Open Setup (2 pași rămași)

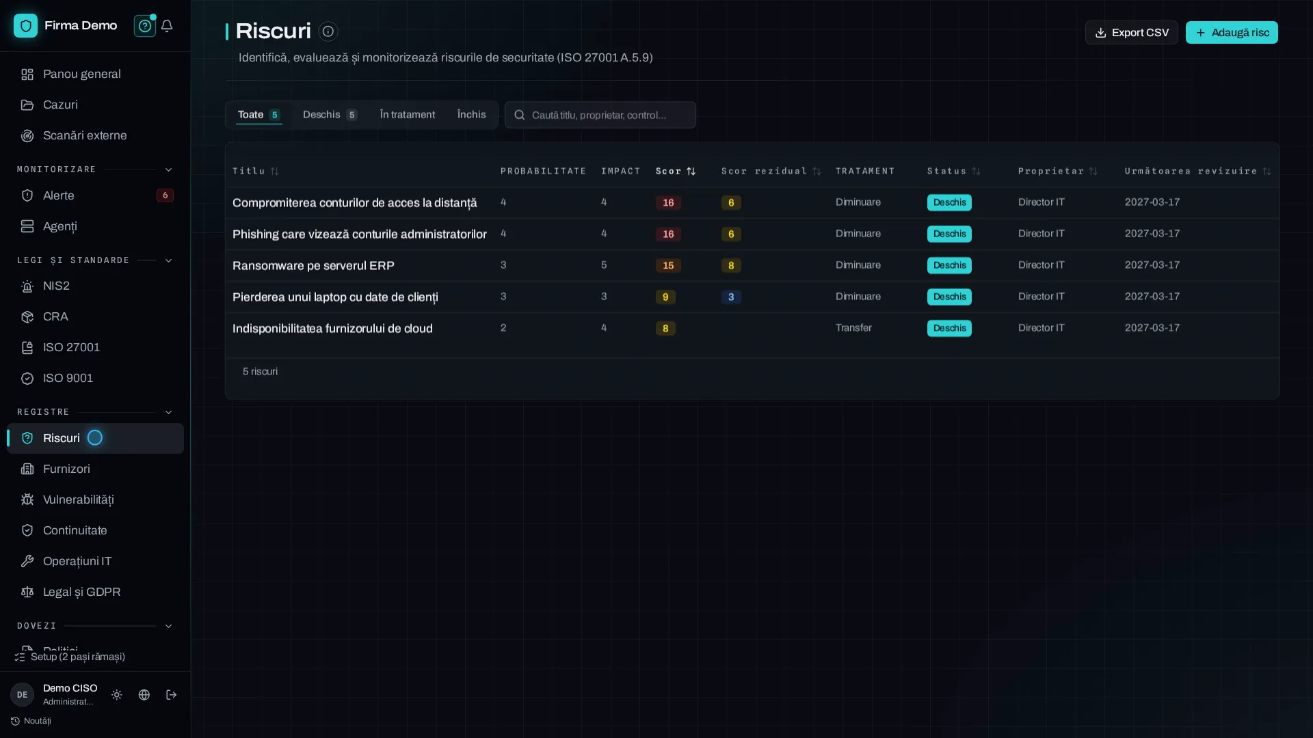click(70, 657)
